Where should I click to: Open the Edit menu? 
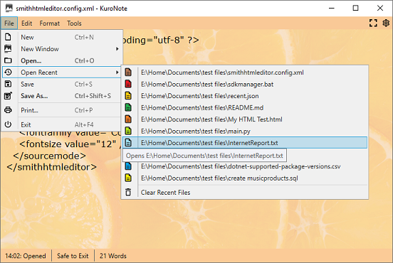pyautogui.click(x=26, y=23)
